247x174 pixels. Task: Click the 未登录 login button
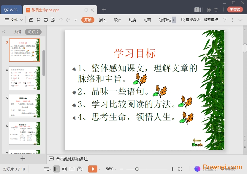235,9
